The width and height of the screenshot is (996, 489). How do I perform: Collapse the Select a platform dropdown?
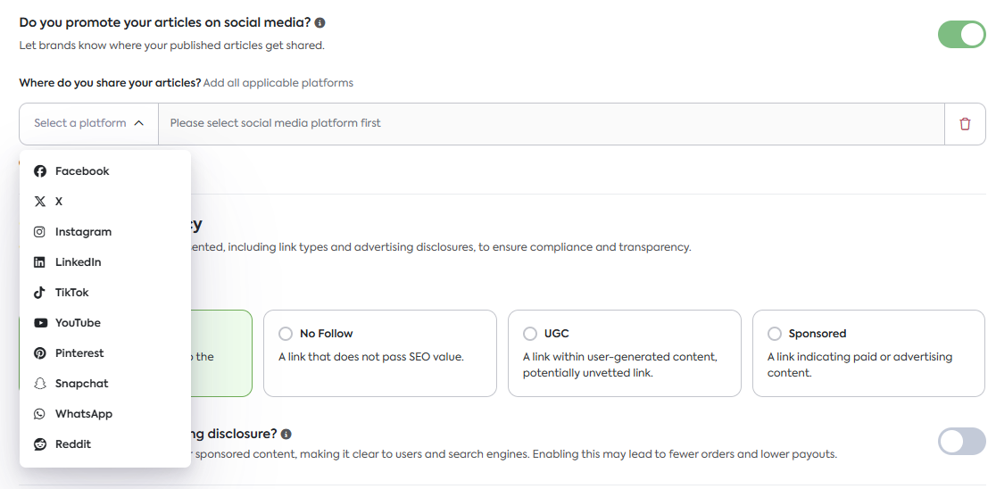click(88, 124)
